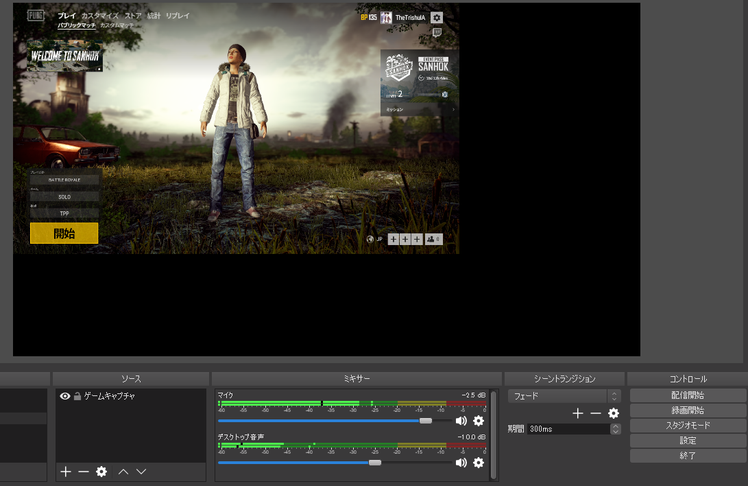Viewport: 748px width, 486px height.
Task: Increase transition duration with stepper arrow
Action: point(616,426)
